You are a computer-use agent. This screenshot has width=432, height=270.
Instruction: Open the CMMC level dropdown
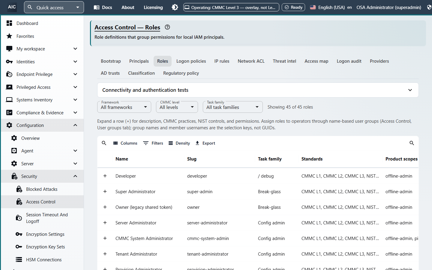click(x=177, y=107)
